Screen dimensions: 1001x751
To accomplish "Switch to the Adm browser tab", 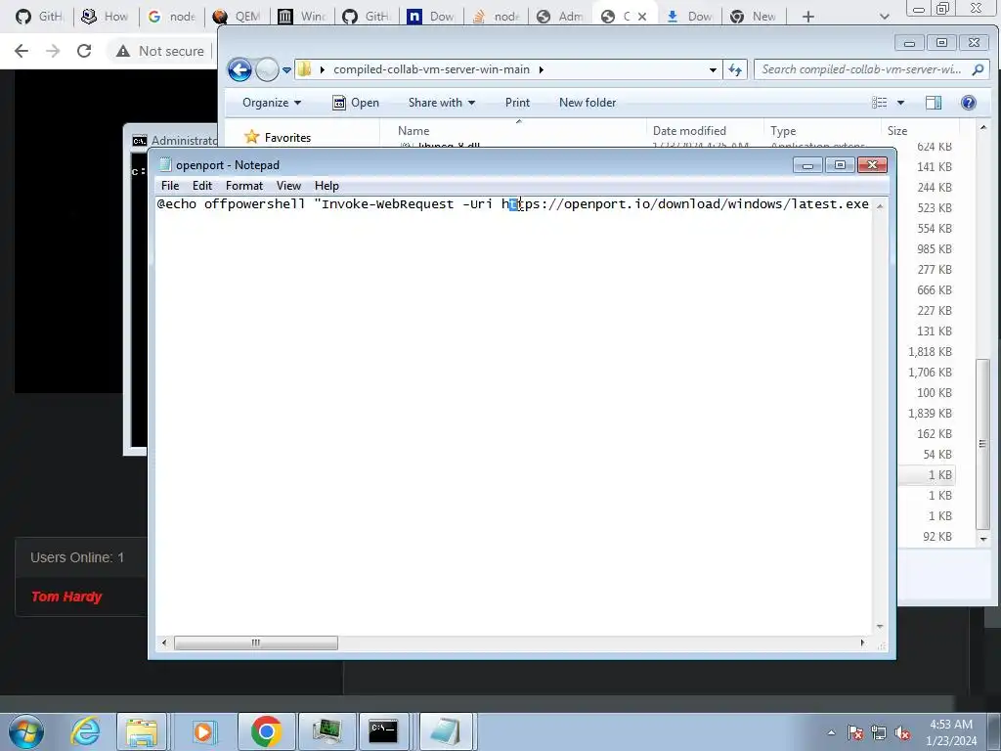I will (560, 17).
